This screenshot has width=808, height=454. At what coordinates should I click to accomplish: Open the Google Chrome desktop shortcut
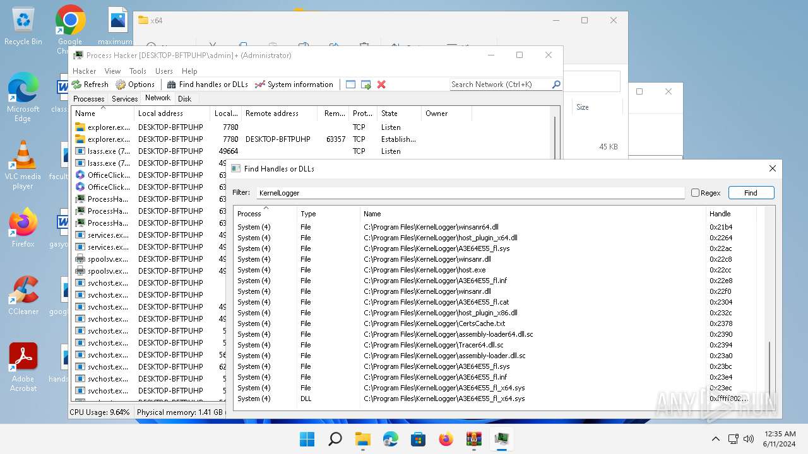pyautogui.click(x=69, y=30)
